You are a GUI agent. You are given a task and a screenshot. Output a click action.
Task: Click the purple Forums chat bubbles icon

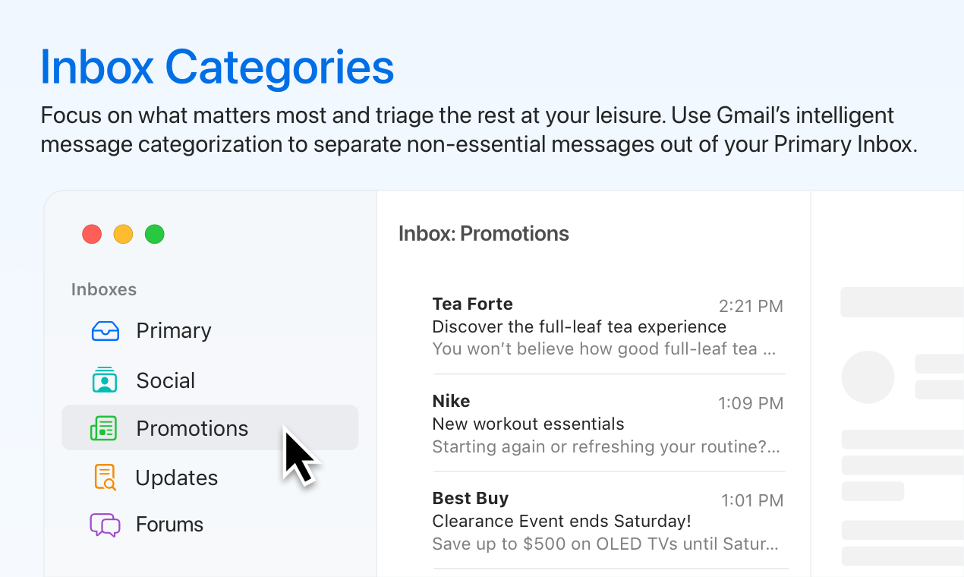(x=105, y=525)
